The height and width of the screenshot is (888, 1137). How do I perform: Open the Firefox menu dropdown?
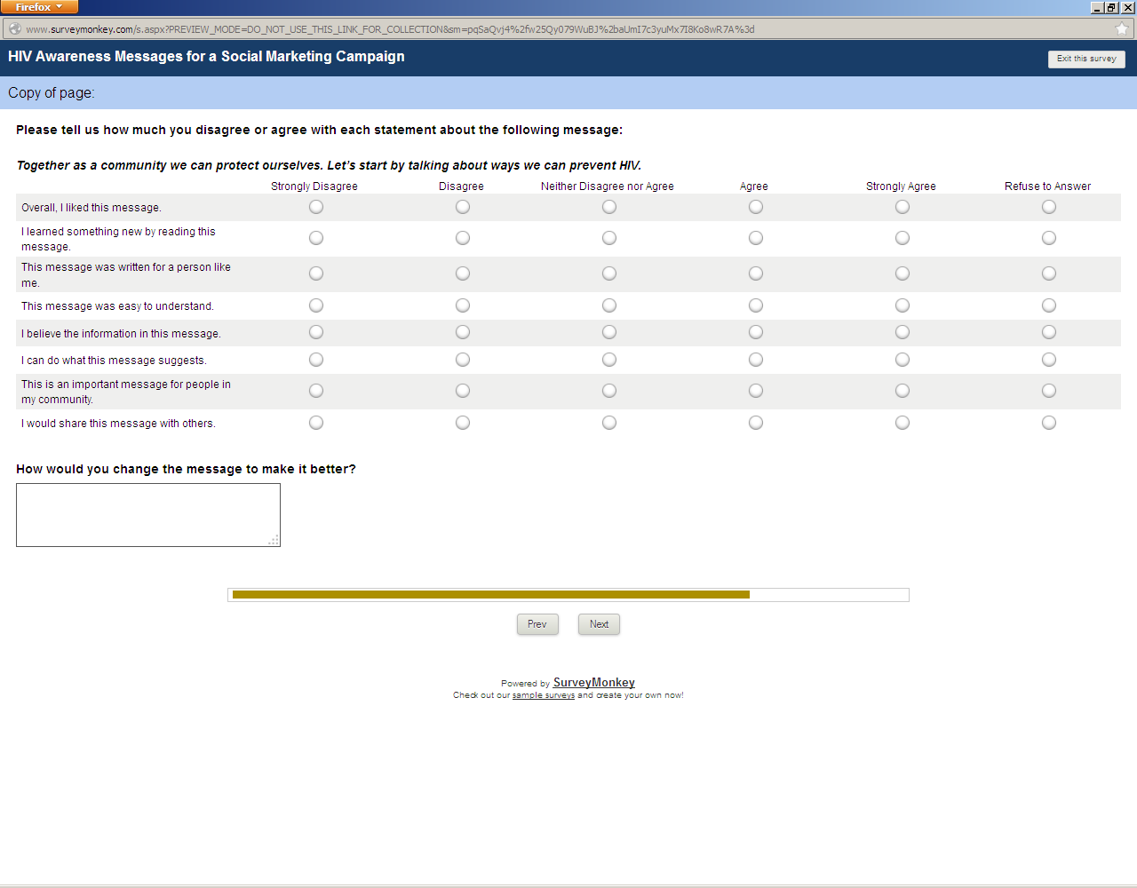tap(39, 7)
